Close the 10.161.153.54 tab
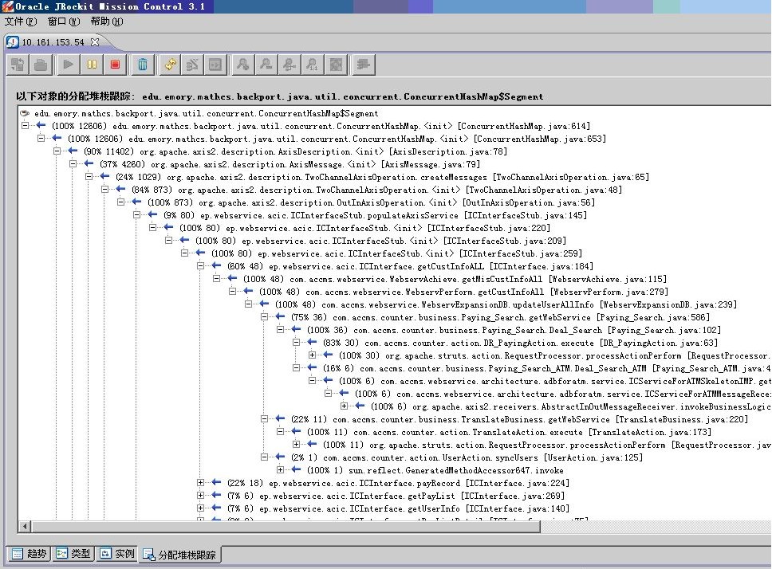The width and height of the screenshot is (772, 569). (x=95, y=42)
